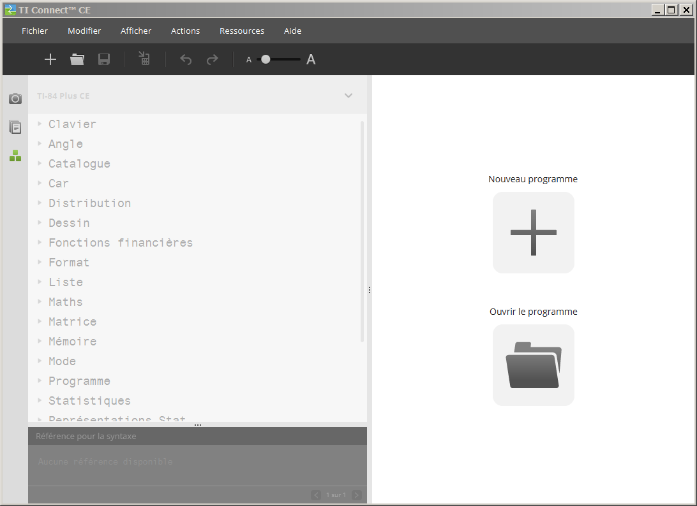Image resolution: width=697 pixels, height=506 pixels.
Task: Open the calculator explorer documents icon
Action: [x=15, y=127]
